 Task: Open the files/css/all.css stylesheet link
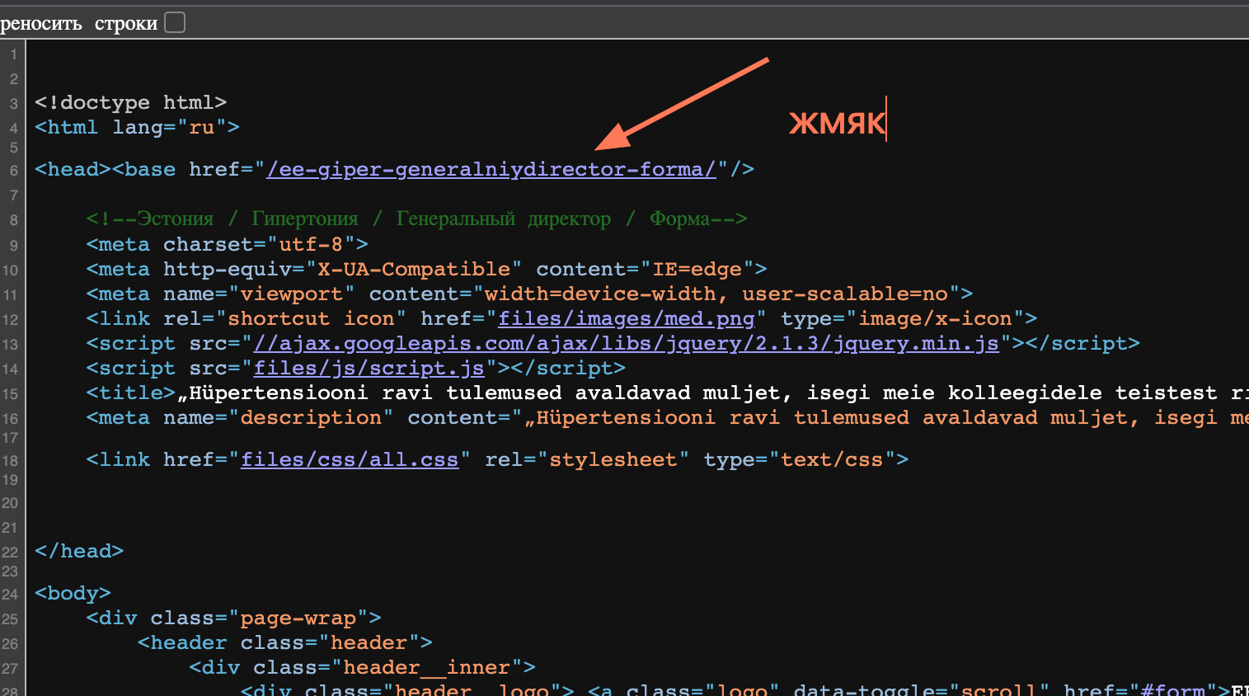(350, 459)
